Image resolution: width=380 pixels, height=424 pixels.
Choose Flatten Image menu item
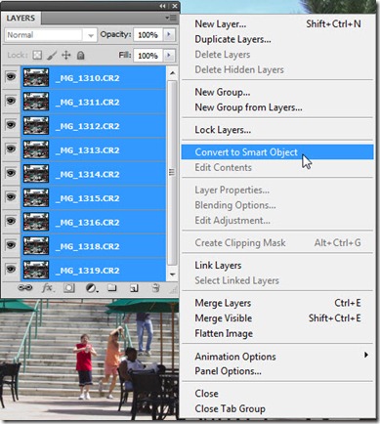pos(277,333)
